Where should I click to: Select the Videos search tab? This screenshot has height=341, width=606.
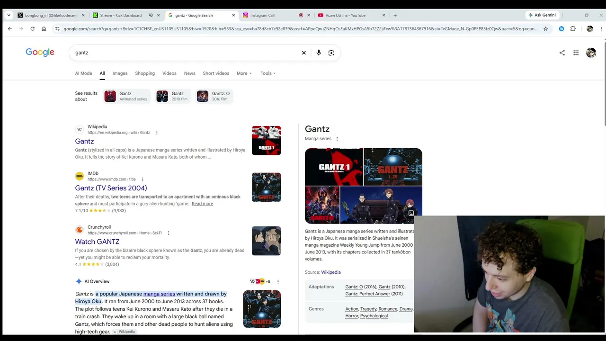pos(169,73)
